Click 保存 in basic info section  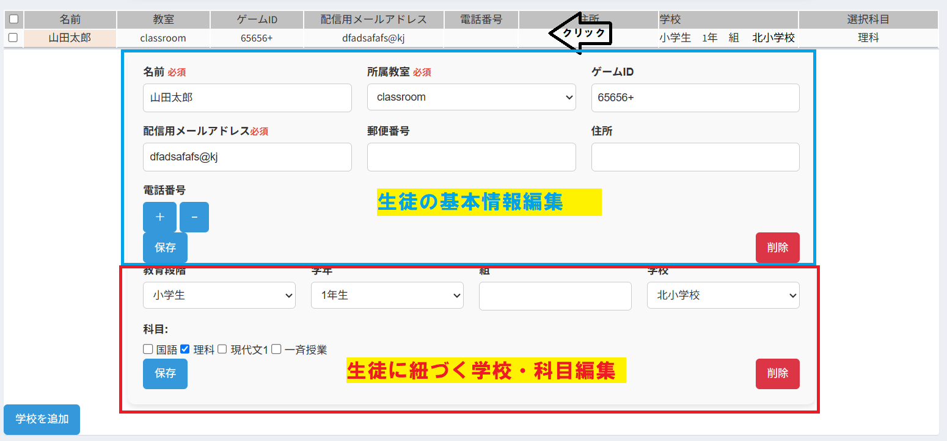pyautogui.click(x=165, y=248)
